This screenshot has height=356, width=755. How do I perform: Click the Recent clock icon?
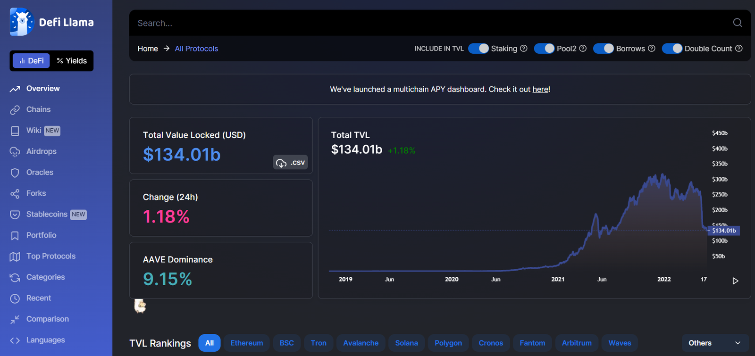pyautogui.click(x=15, y=298)
